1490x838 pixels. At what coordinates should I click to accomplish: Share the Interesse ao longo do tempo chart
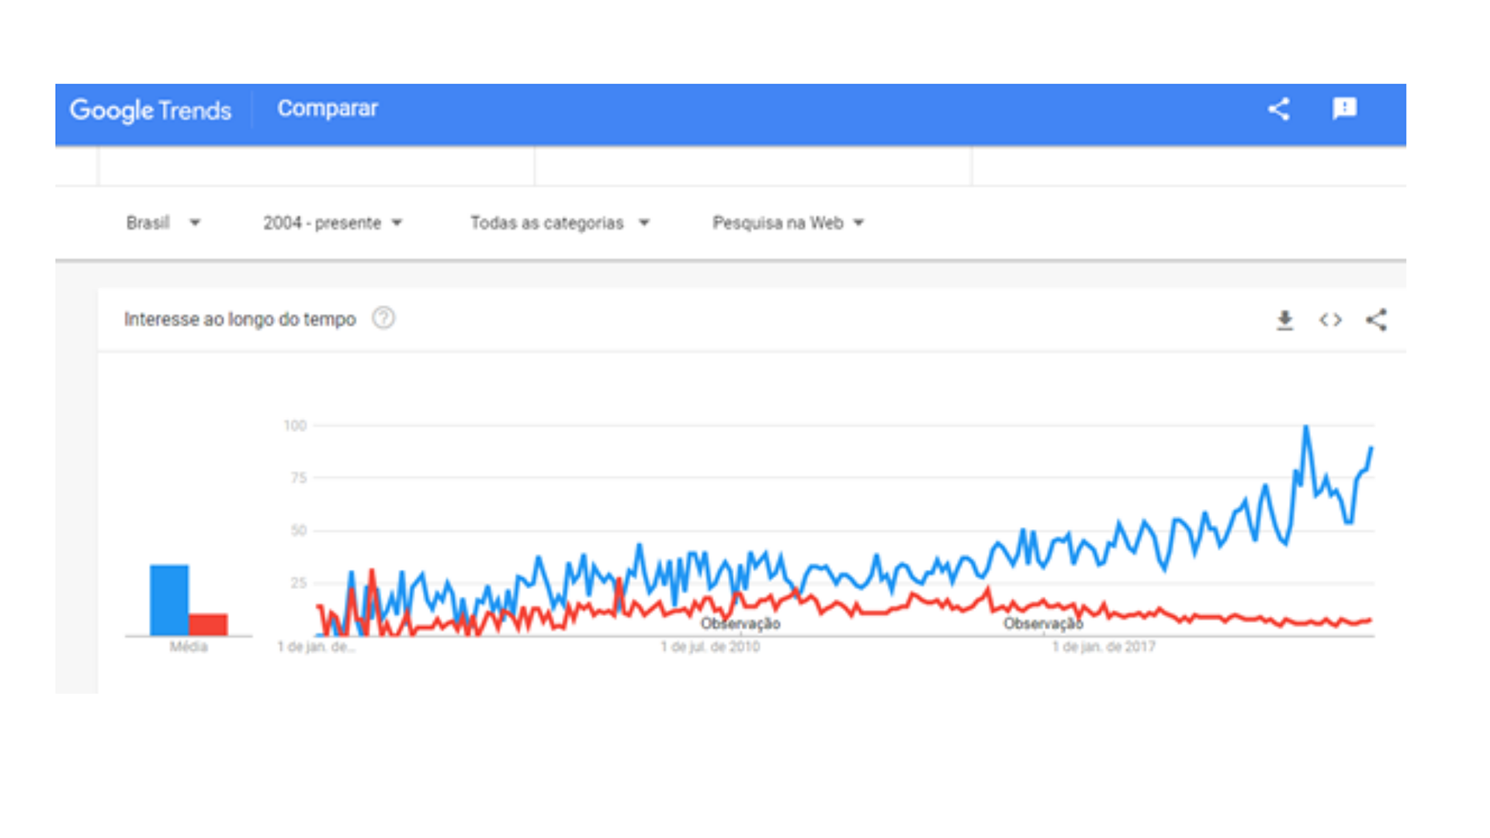(x=1377, y=320)
